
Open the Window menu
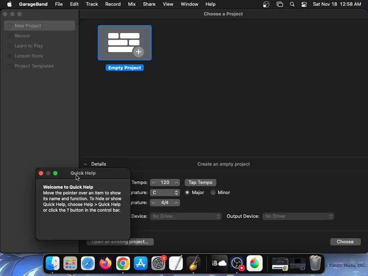189,4
